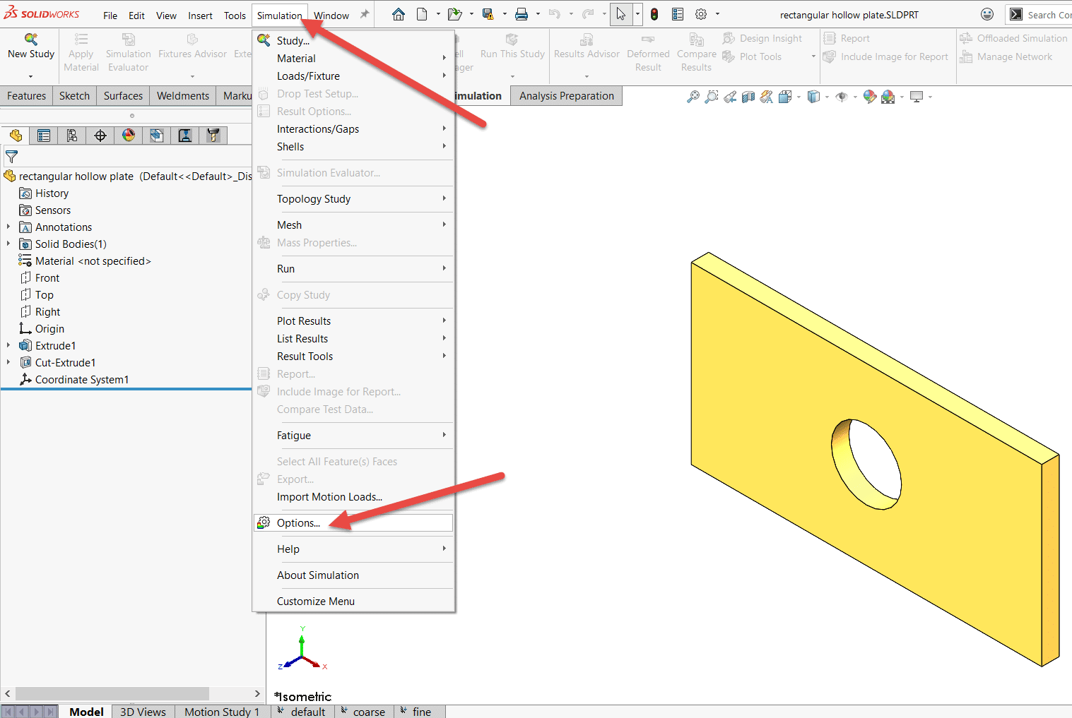Click the Zoom to Fit magnifier icon
Screen dimensions: 1072x718
(693, 97)
